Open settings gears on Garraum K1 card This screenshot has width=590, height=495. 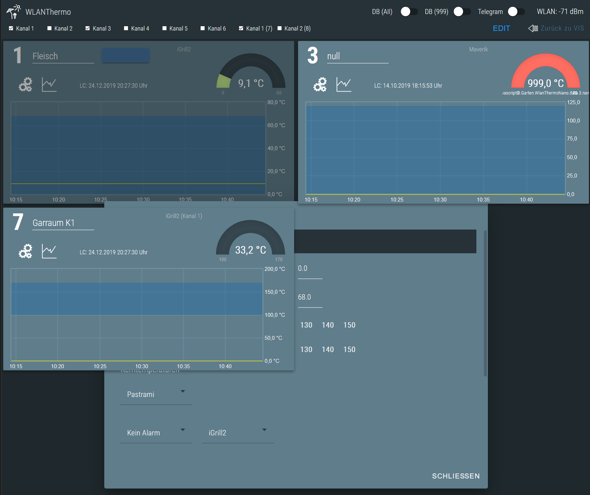click(x=26, y=251)
